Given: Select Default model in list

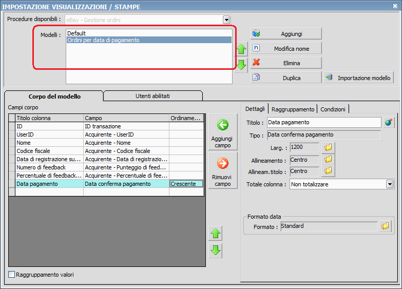Looking at the screenshot, I should (x=149, y=33).
